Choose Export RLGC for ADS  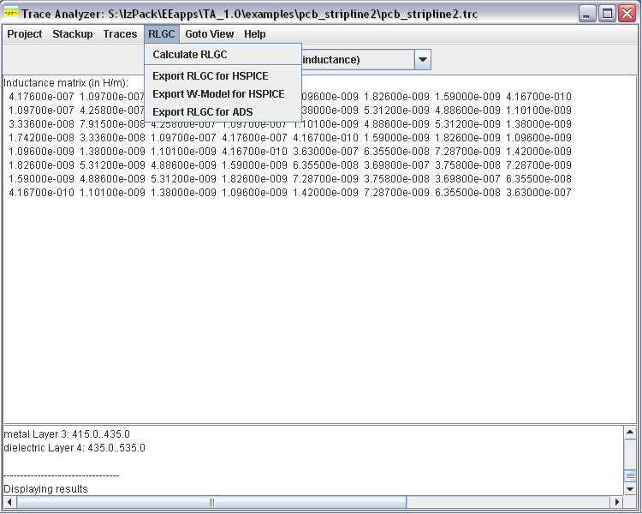coord(202,112)
